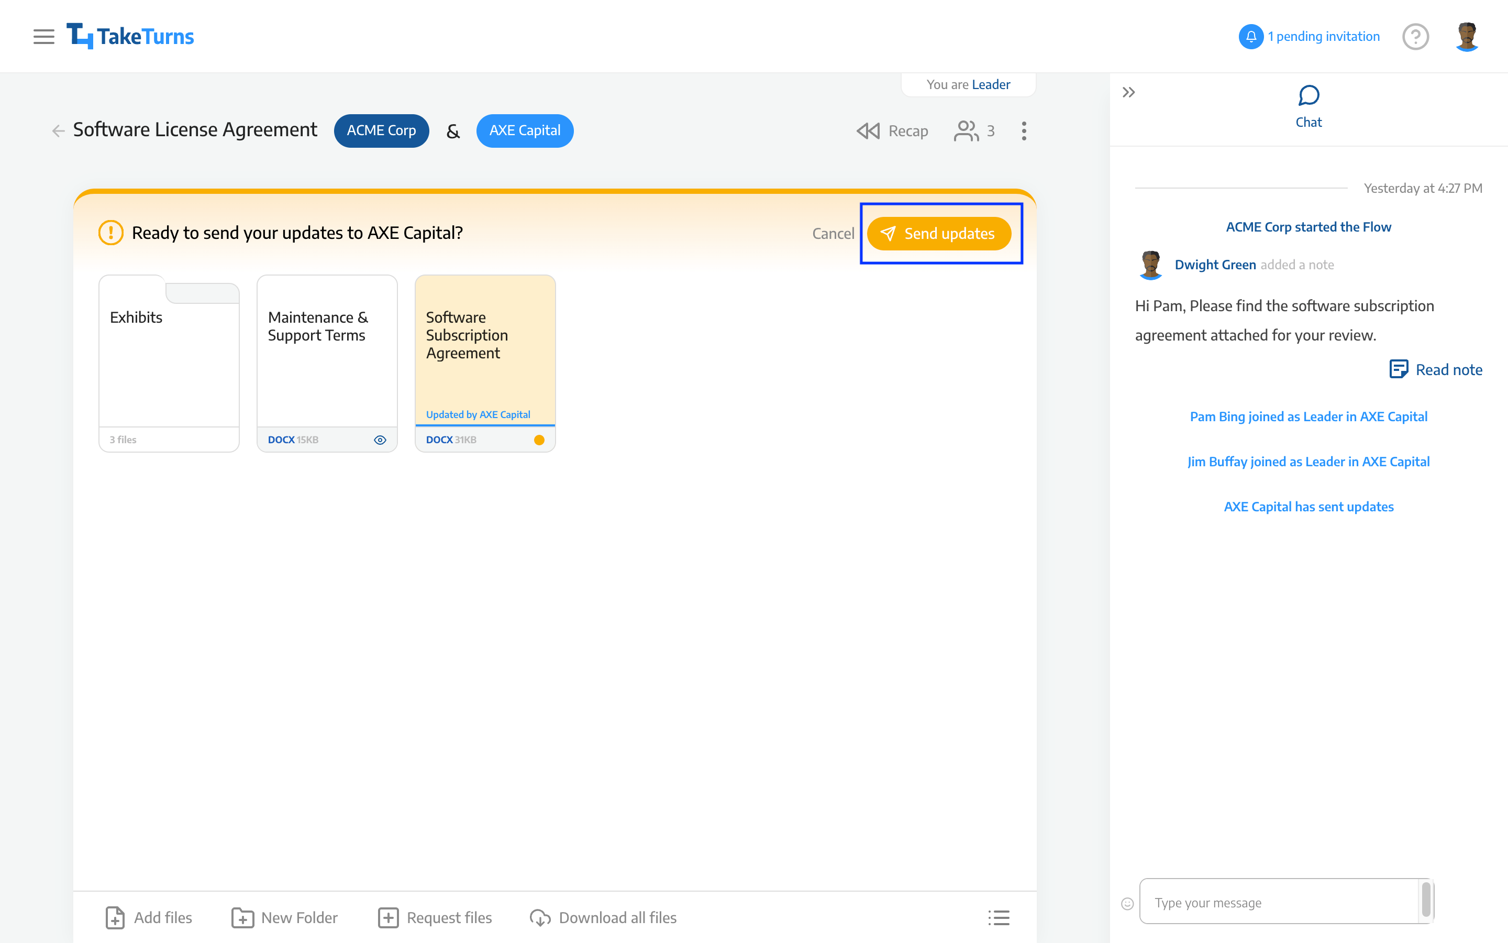1508x943 pixels.
Task: Read note from Dwight Green
Action: click(1436, 369)
